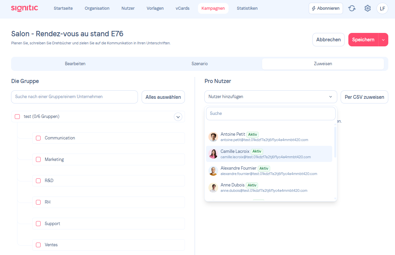The width and height of the screenshot is (395, 255).
Task: Click Antoine Petit's avatar
Action: coord(213,137)
